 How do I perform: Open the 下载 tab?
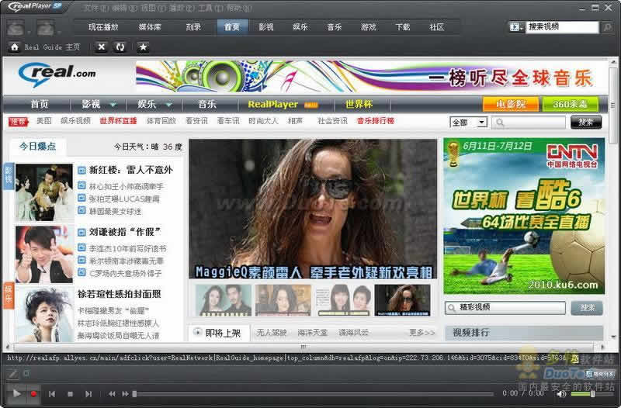[x=402, y=27]
